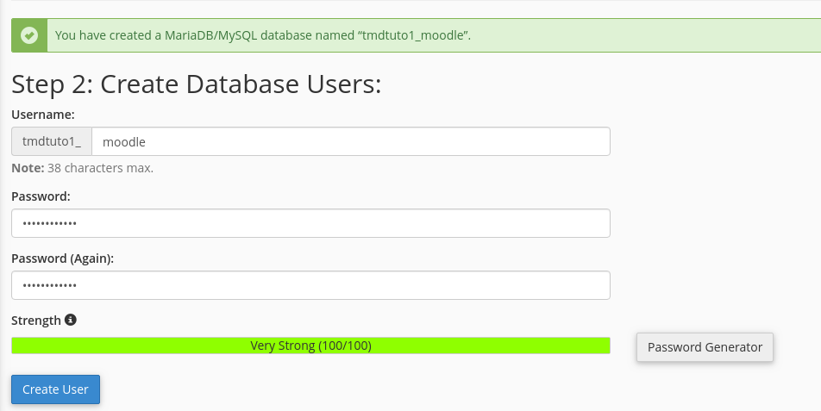Focus the Password (Again) confirmation field
This screenshot has width=821, height=411.
(x=310, y=285)
